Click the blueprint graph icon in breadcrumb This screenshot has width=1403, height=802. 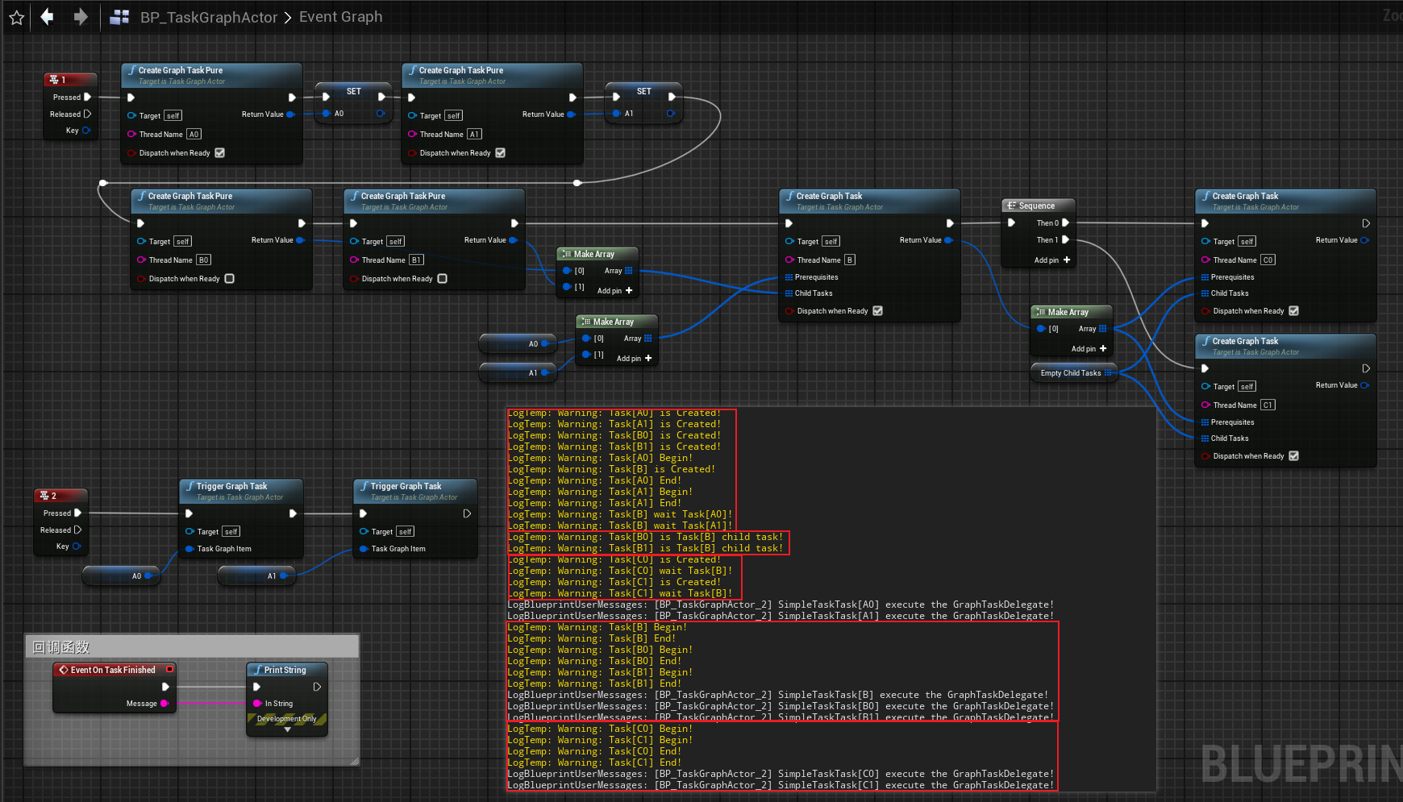(x=119, y=17)
